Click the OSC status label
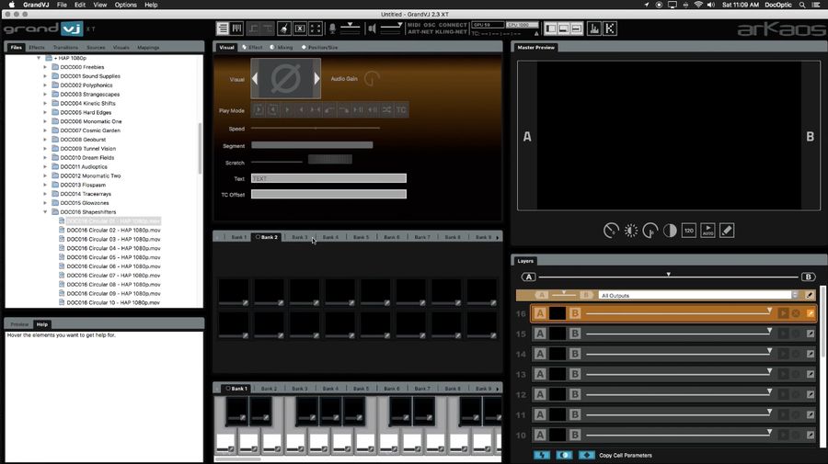The image size is (828, 464). click(x=430, y=25)
